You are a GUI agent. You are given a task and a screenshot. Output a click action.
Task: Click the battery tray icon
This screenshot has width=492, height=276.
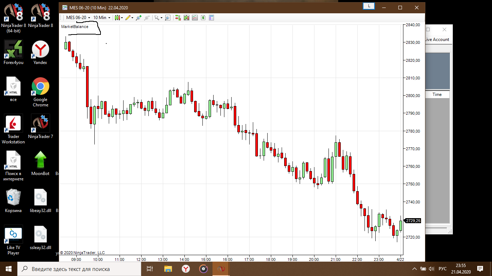(x=423, y=269)
